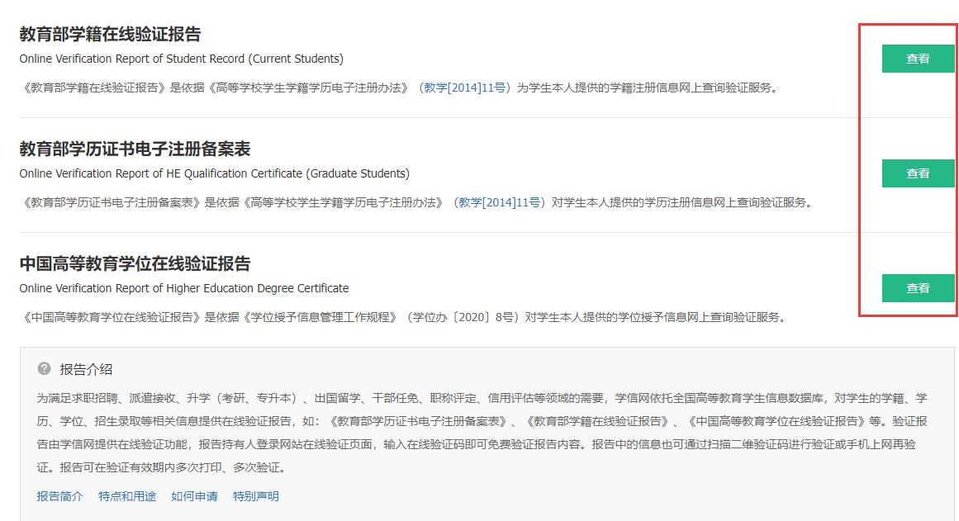Open the 特别声明 link
The height and width of the screenshot is (521, 959).
pos(255,496)
